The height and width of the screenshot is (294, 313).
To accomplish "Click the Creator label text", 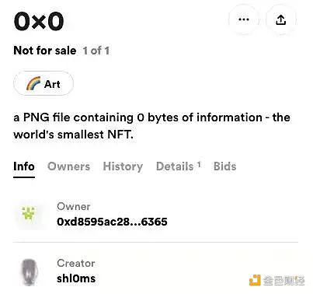I will click(x=76, y=263).
